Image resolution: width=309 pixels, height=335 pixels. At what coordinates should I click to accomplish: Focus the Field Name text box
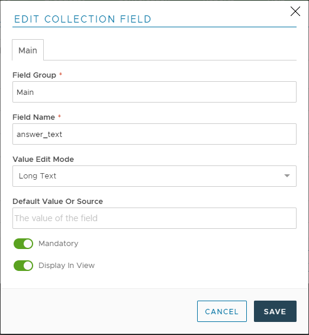coord(154,134)
